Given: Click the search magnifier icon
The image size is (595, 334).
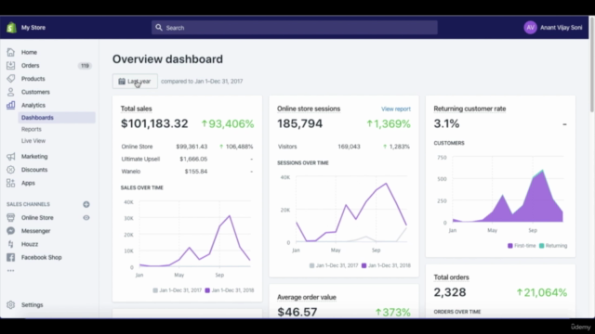Looking at the screenshot, I should click(x=159, y=27).
